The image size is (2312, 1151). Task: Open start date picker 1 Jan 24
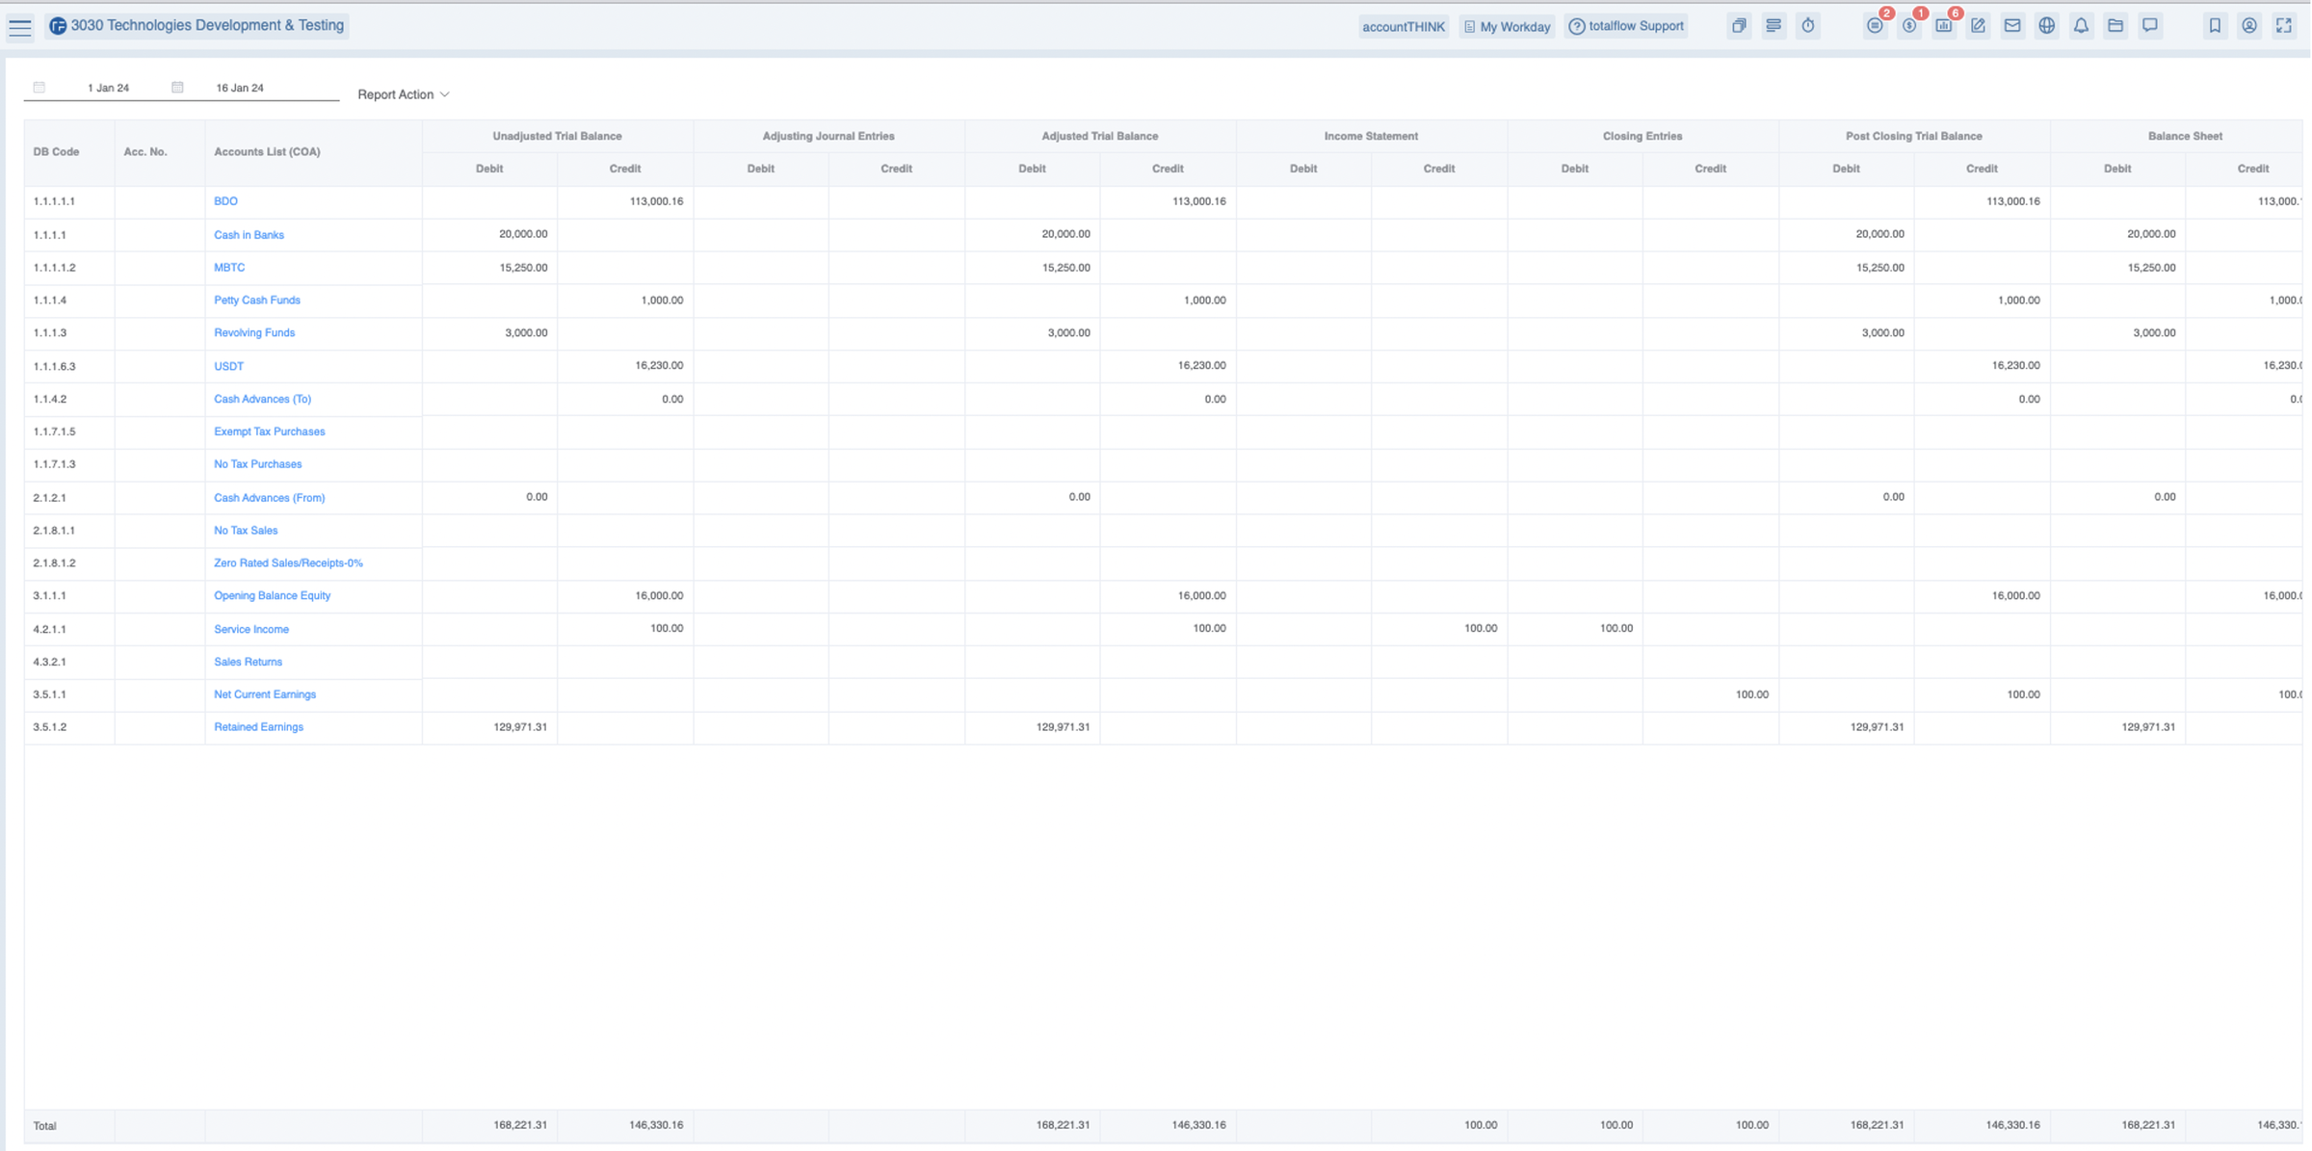[108, 88]
